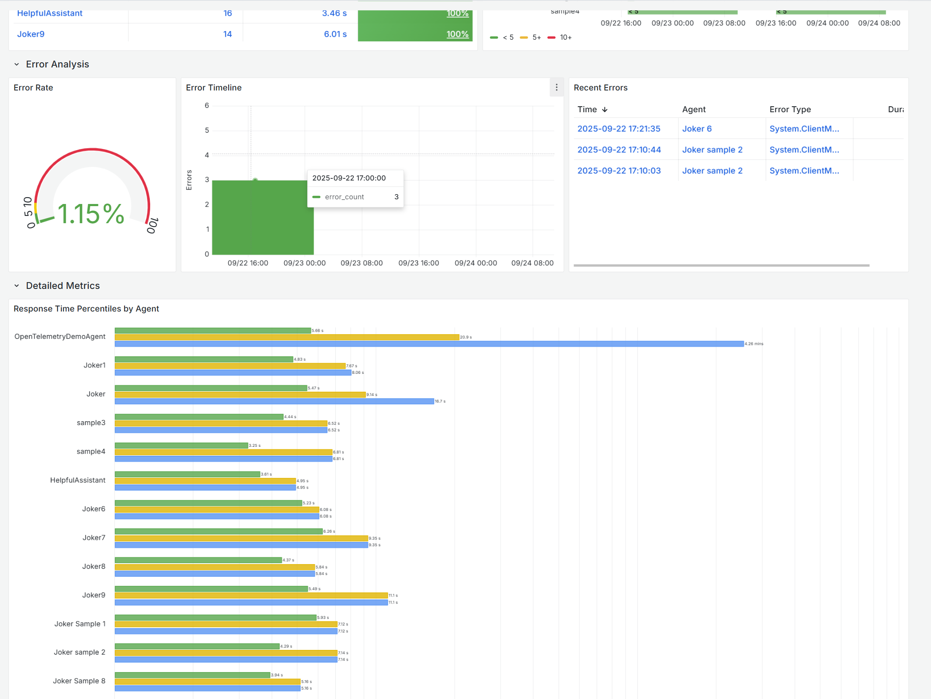931x699 pixels.
Task: Collapse the Error Analysis section chevron
Action: [x=17, y=64]
